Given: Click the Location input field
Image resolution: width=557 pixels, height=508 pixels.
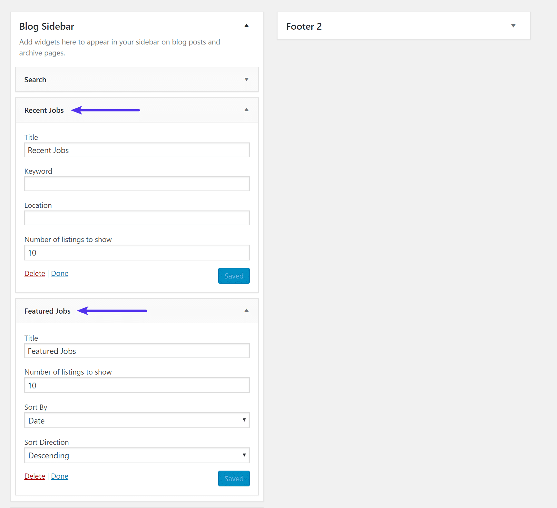Looking at the screenshot, I should (137, 218).
